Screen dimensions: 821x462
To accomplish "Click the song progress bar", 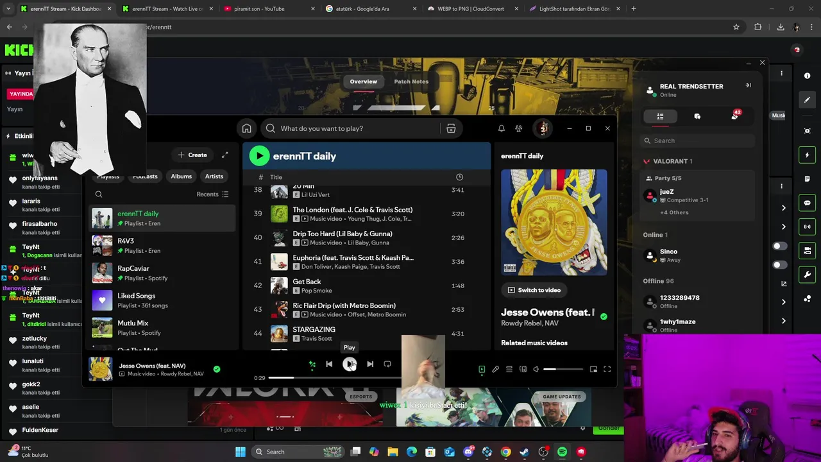I will [335, 377].
